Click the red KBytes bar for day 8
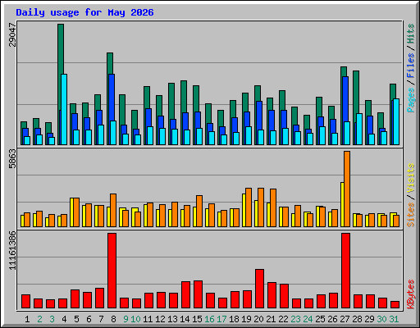420x328 pixels. tap(112, 271)
